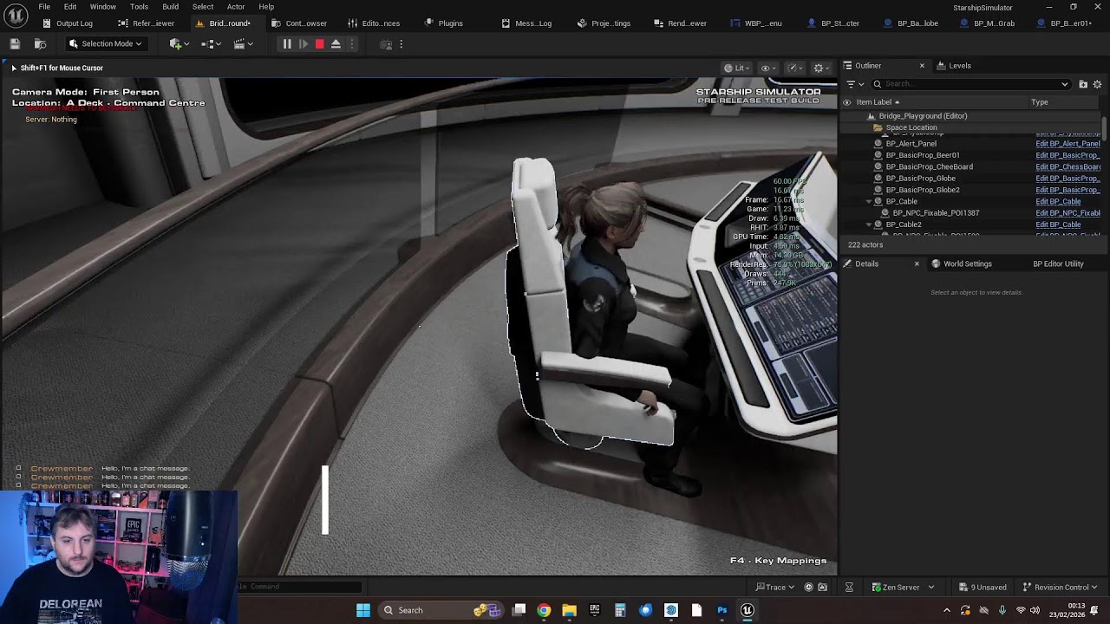Open the Lit view mode dropdown

(736, 68)
